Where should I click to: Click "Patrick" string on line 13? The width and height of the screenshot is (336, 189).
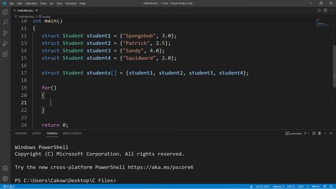pyautogui.click(x=136, y=43)
